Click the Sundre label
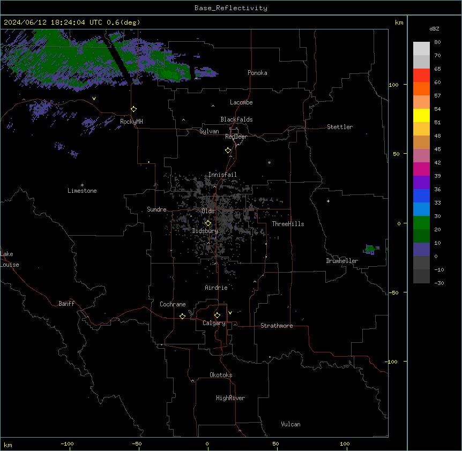 157,209
